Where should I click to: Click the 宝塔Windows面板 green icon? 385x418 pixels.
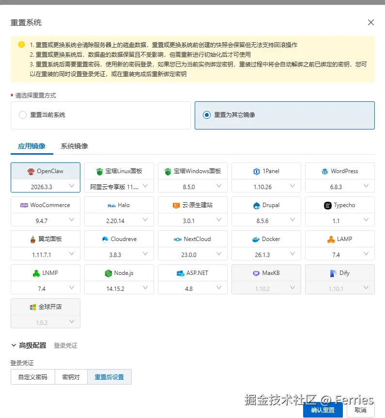pos(168,171)
